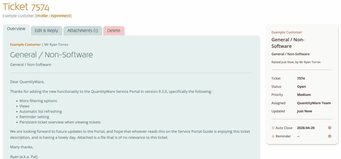Click the Just Now updated value
Viewport: 341px width, 159px height.
coord(304,111)
